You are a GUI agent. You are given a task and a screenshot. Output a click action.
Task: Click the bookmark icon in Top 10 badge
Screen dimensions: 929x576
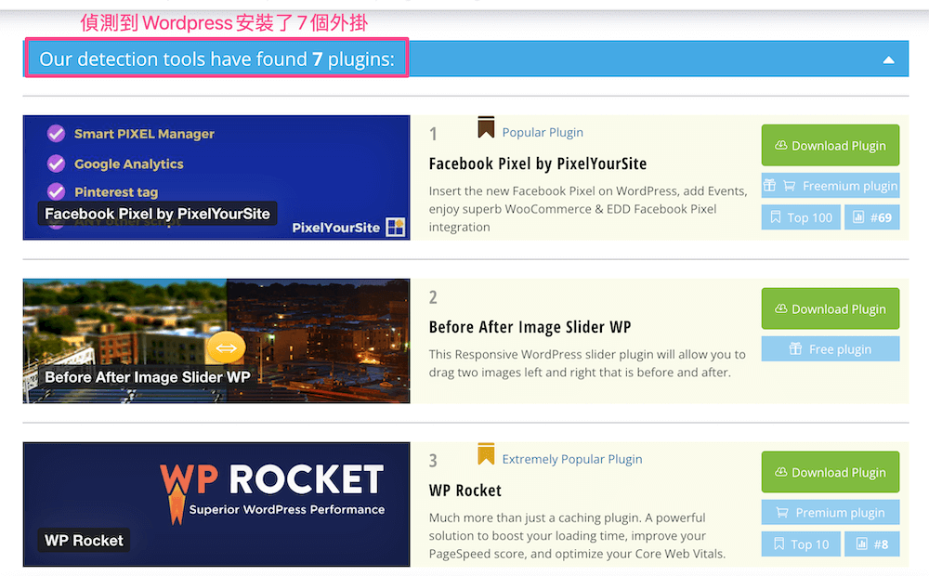pos(779,543)
